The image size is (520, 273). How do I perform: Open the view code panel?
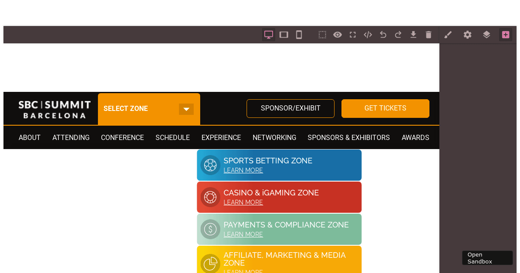[x=368, y=35]
